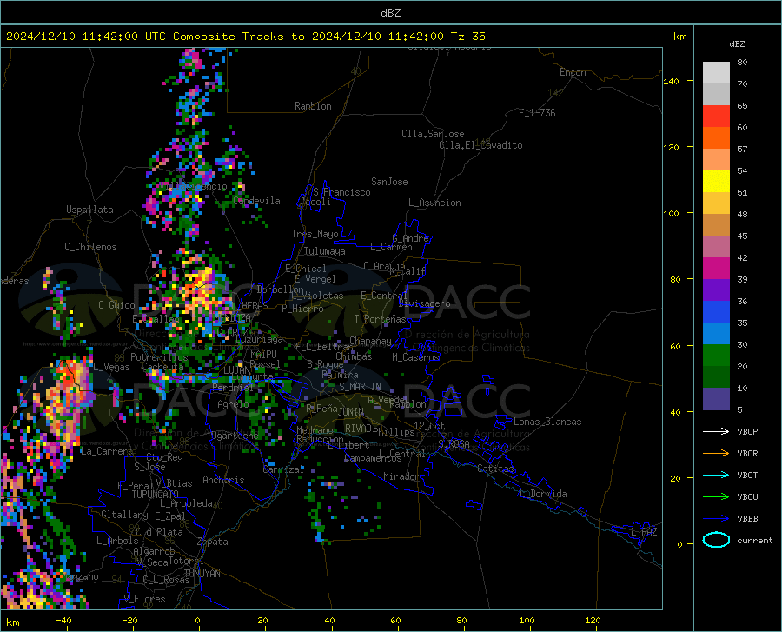Click the red 60 dBZ color swatch
The width and height of the screenshot is (782, 632).
(716, 116)
